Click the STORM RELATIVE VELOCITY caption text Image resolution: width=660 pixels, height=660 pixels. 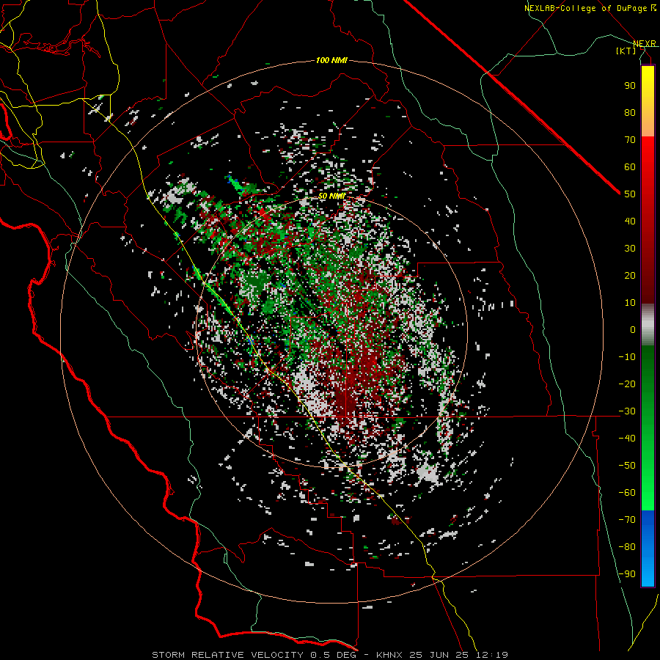coord(229,655)
